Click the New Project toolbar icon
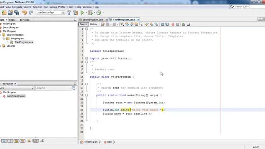This screenshot has width=265, height=149. (x=4, y=13)
